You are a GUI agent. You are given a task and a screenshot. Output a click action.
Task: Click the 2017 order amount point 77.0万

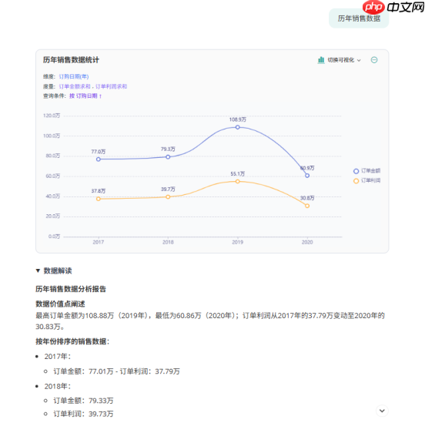tap(99, 159)
